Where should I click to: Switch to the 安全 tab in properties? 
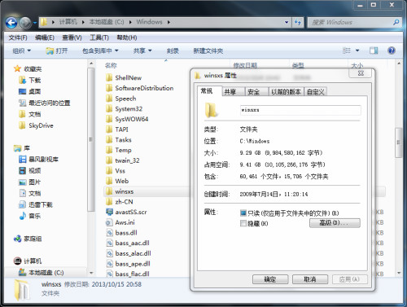point(254,92)
